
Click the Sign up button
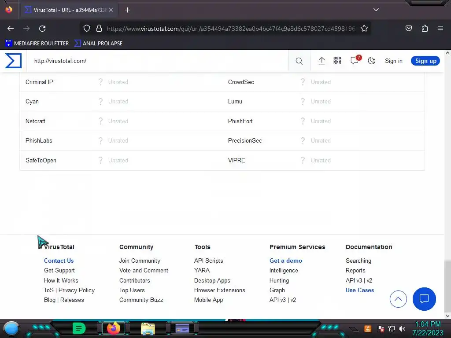(x=425, y=61)
